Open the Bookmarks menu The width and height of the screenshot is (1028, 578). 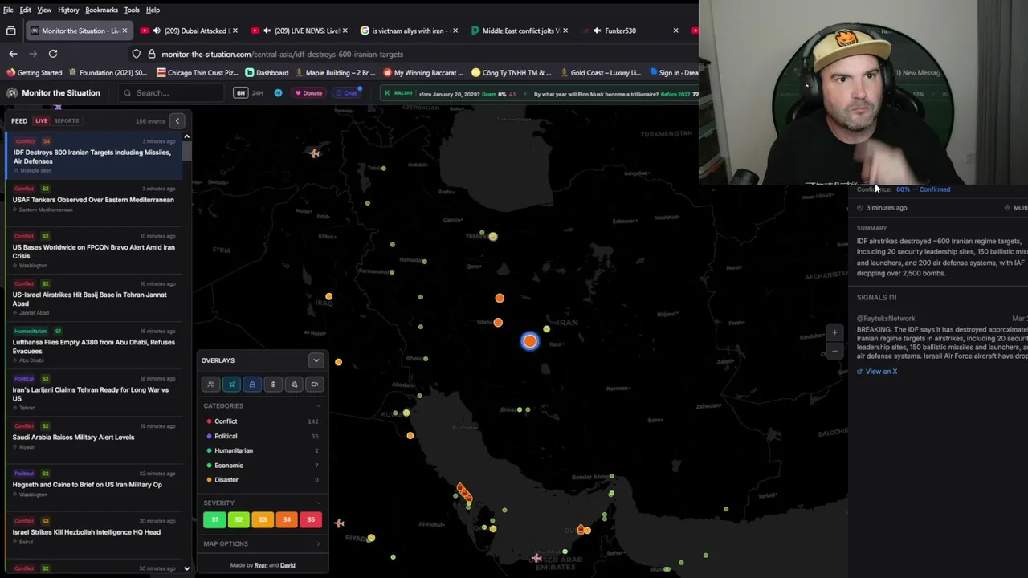101,10
